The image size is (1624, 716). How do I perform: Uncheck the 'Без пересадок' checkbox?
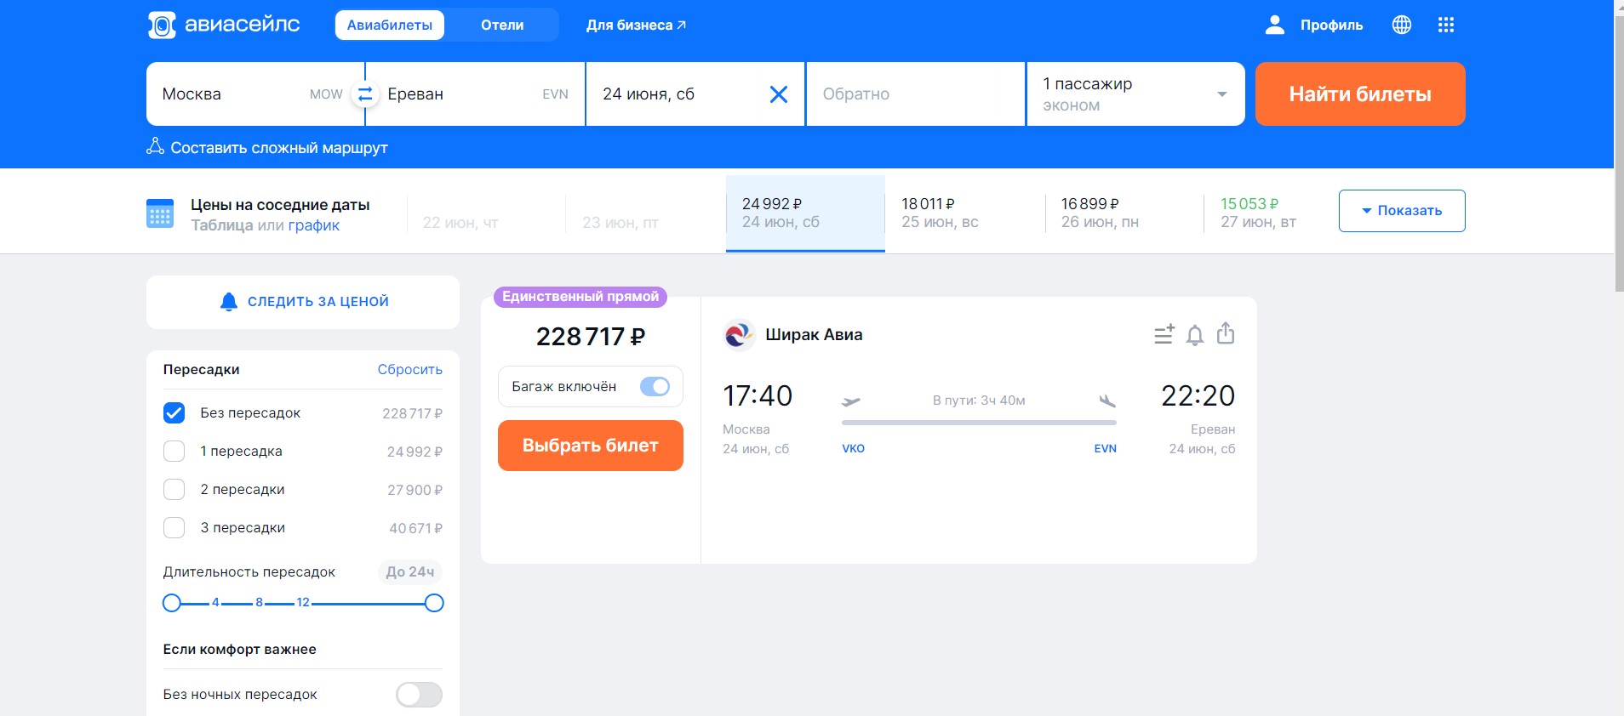174,413
